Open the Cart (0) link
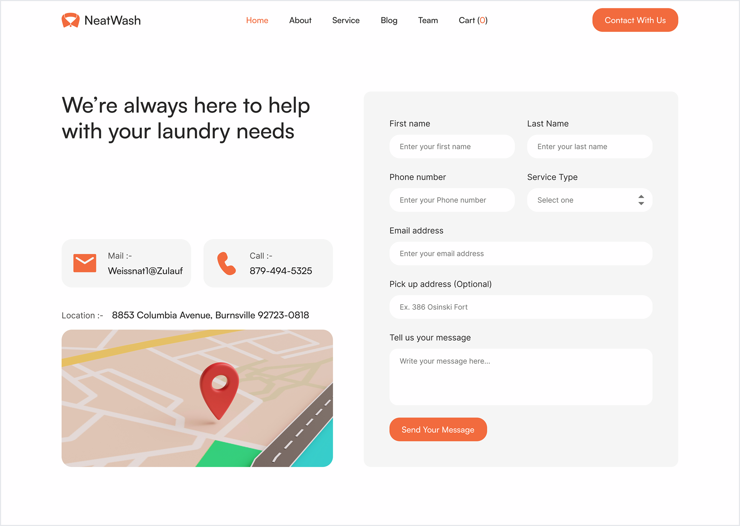The image size is (740, 526). (x=473, y=20)
